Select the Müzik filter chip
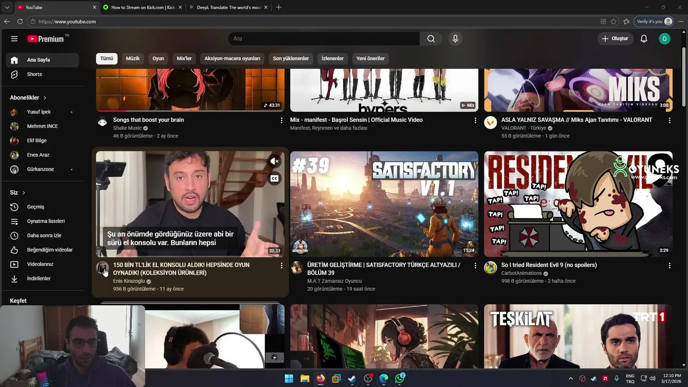The width and height of the screenshot is (688, 387). coord(133,59)
